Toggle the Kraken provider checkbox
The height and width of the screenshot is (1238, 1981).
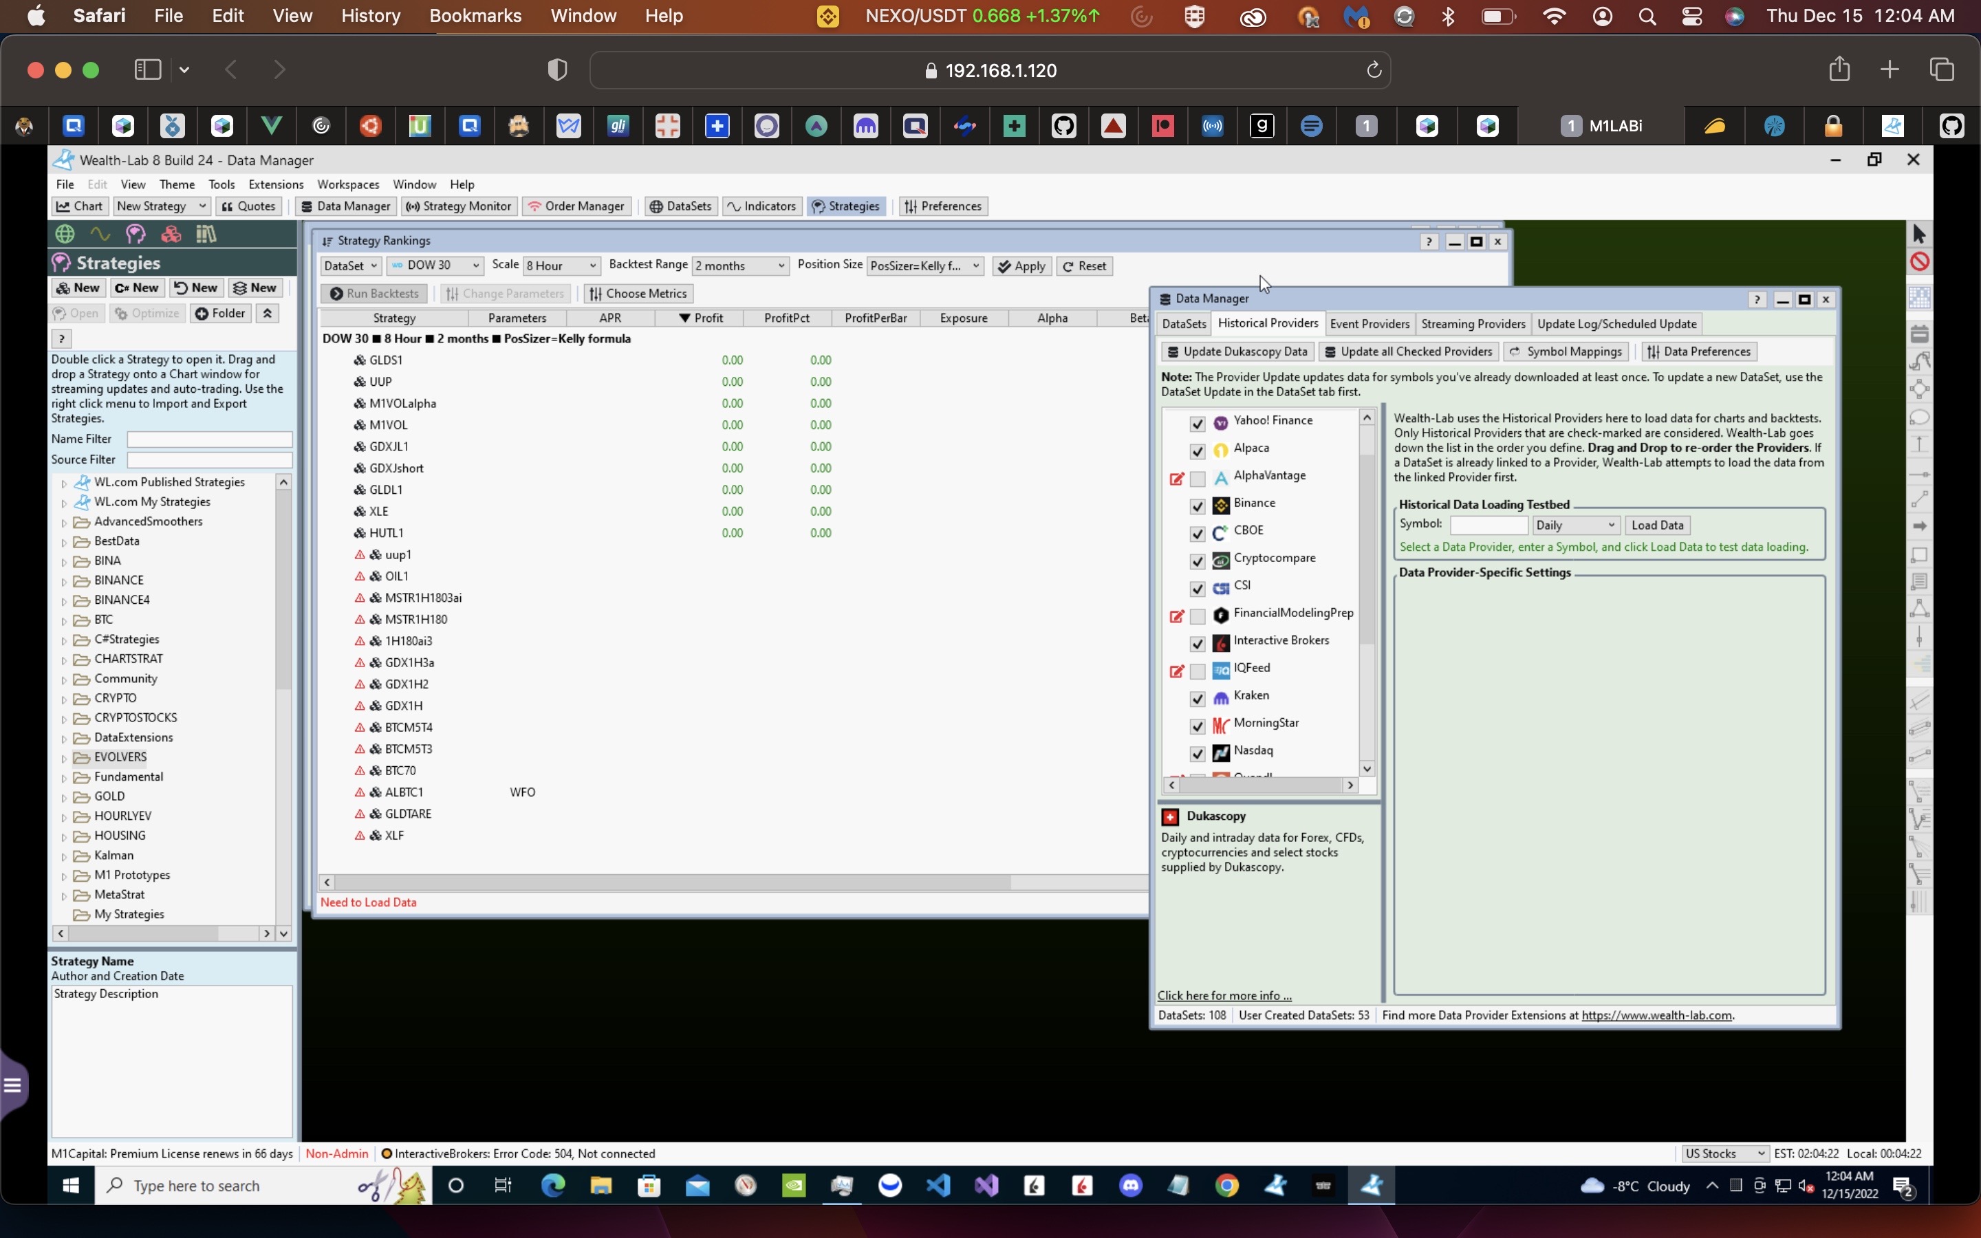click(1198, 698)
